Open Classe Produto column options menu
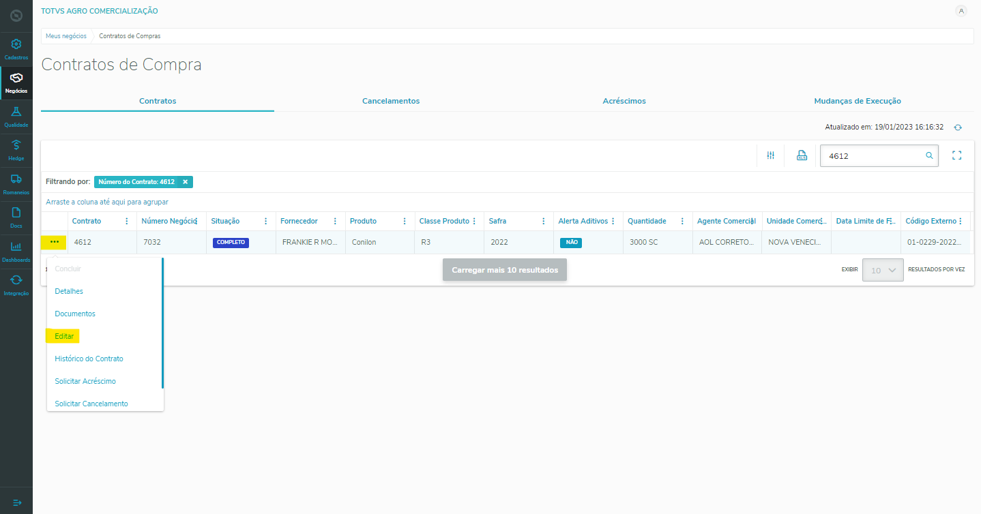 [474, 221]
